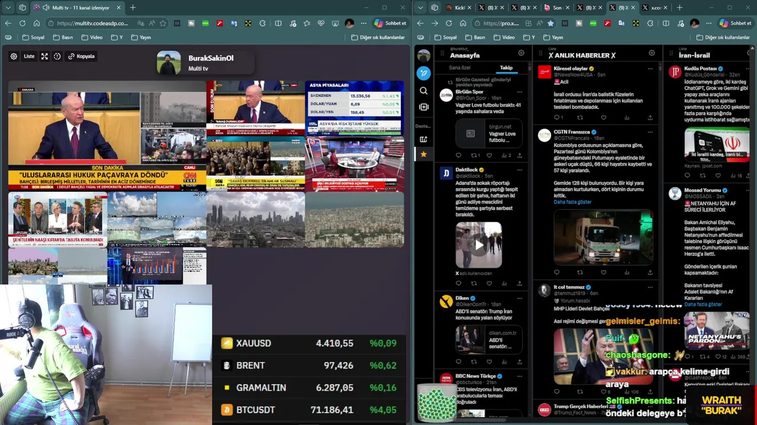757x425 pixels.
Task: Open Sohbet et Copilot in left window
Action: pyautogui.click(x=390, y=23)
